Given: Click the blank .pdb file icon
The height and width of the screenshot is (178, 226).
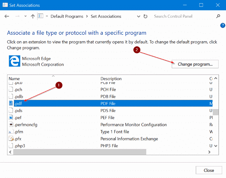Looking at the screenshot, I should point(11,96).
